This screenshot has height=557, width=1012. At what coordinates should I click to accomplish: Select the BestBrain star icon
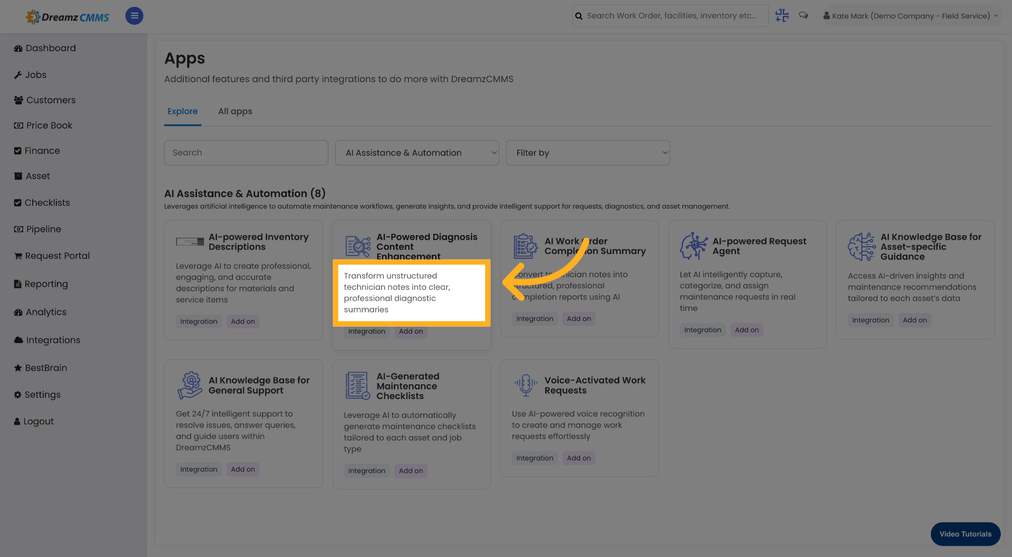[x=17, y=368]
